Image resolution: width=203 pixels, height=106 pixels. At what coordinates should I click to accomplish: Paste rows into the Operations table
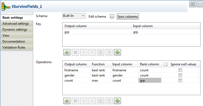[x=109, y=101]
